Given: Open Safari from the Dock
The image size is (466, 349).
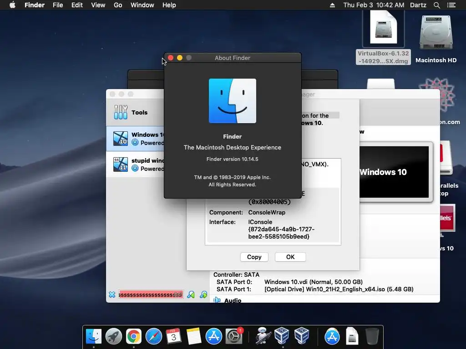Looking at the screenshot, I should (154, 336).
